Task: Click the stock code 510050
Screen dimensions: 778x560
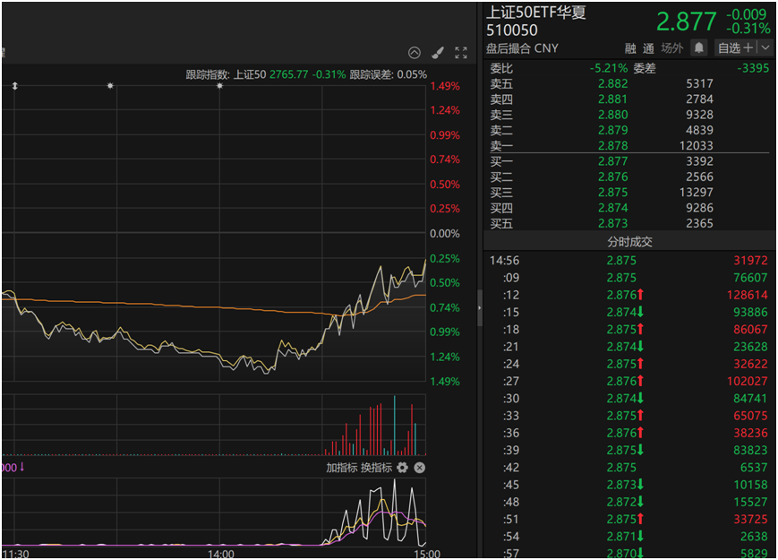Action: click(512, 30)
